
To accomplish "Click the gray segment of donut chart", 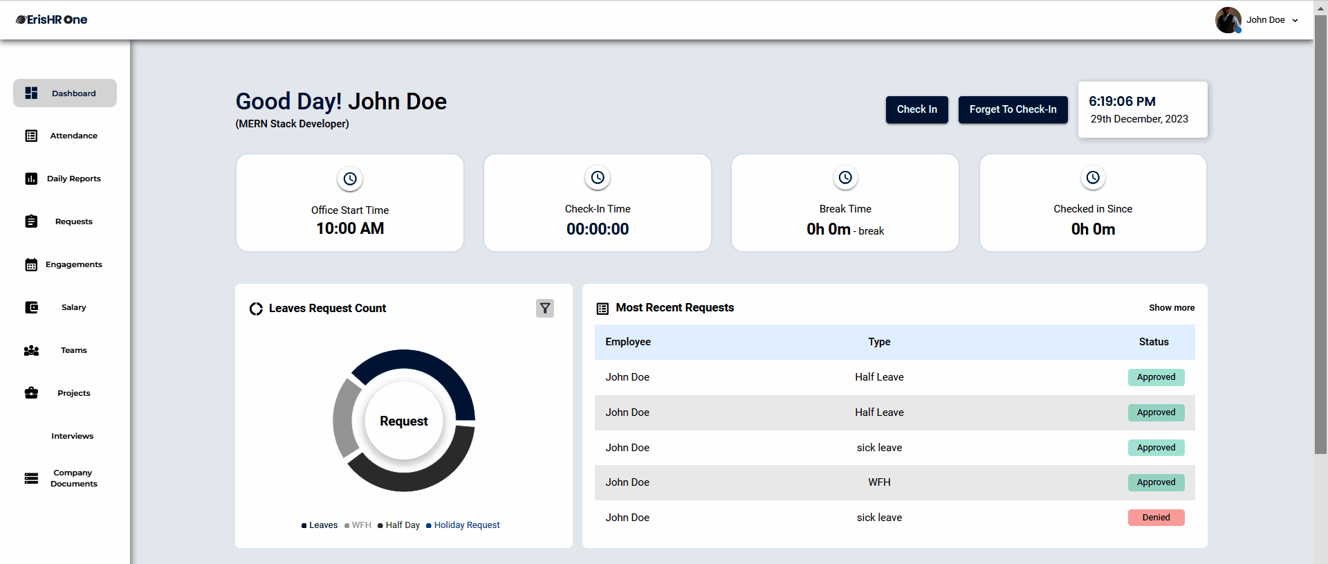I will [344, 419].
